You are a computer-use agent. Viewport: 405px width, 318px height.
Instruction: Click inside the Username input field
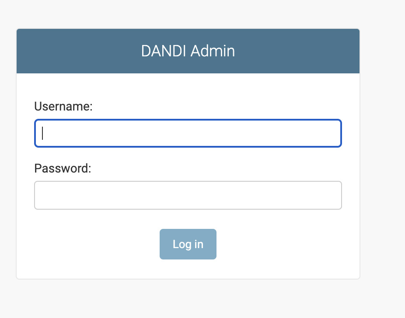(188, 133)
